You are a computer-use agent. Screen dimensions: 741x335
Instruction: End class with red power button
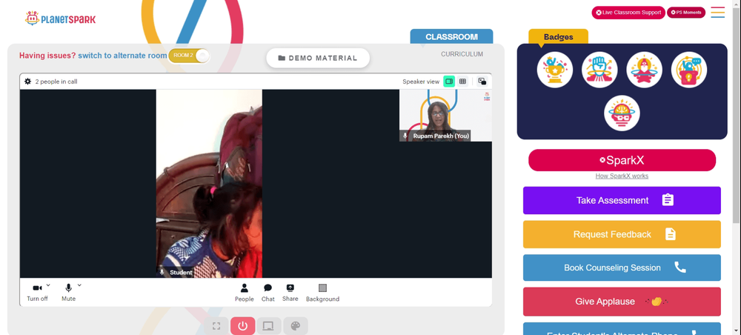243,326
